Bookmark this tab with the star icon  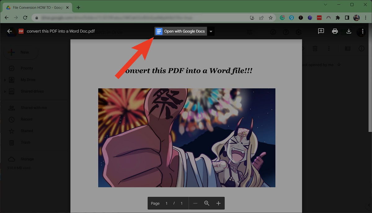pos(271,18)
